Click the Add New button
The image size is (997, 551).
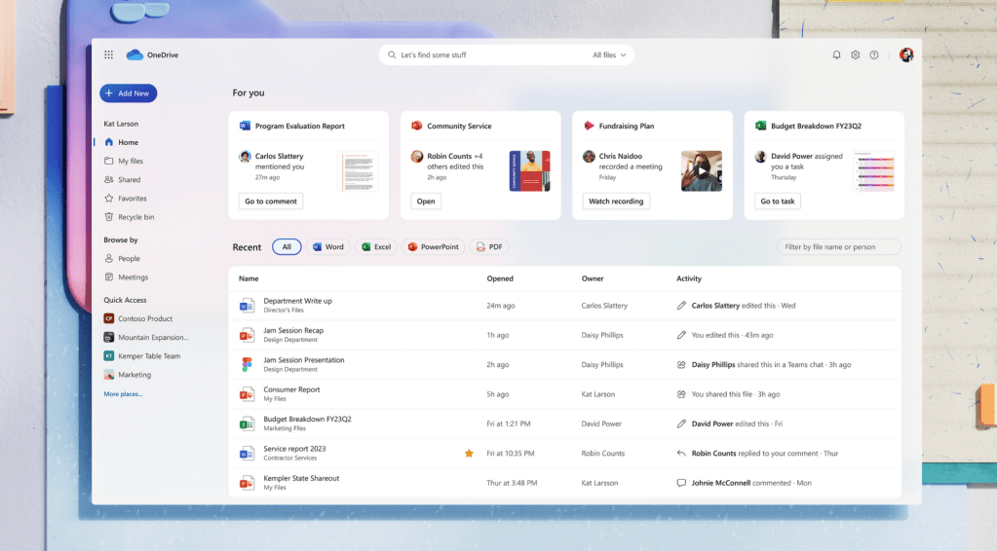click(x=128, y=93)
